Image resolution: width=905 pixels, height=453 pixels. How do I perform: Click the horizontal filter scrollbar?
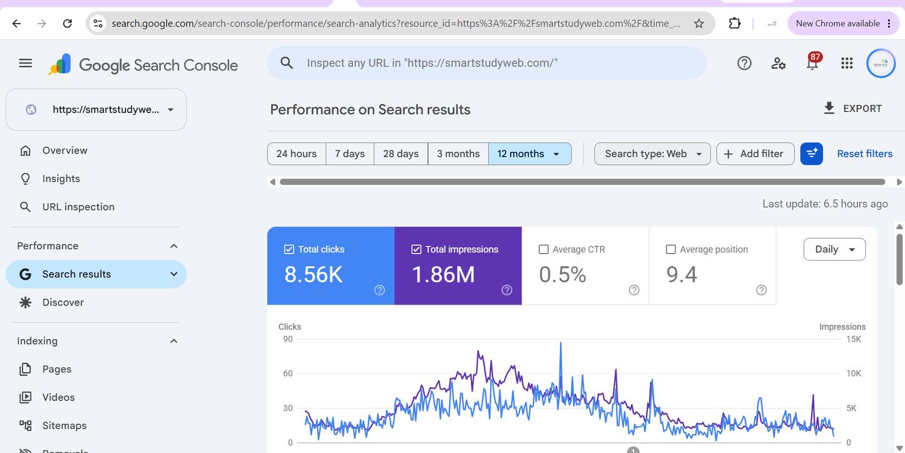click(x=583, y=182)
